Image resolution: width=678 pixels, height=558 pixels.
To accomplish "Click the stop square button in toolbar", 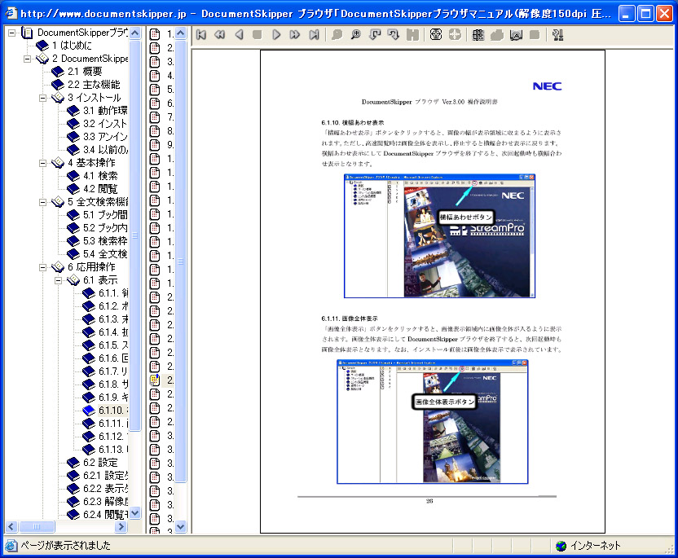I will [x=258, y=34].
